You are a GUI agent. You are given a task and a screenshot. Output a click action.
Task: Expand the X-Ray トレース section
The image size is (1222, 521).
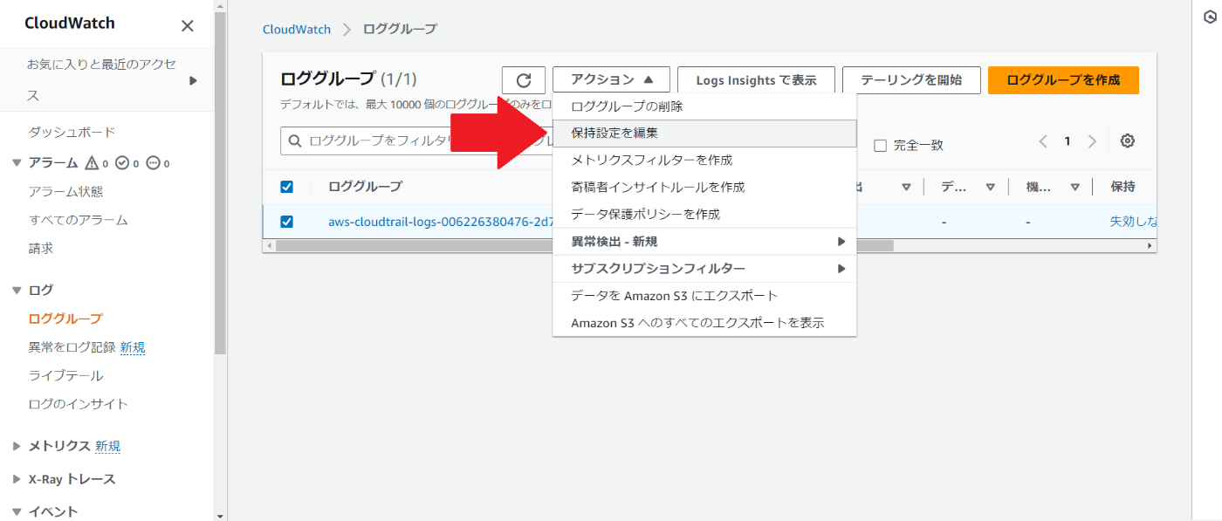[17, 479]
